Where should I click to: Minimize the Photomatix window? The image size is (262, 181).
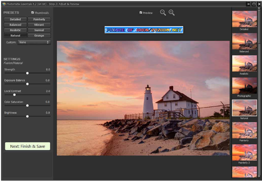[x=249, y=4]
